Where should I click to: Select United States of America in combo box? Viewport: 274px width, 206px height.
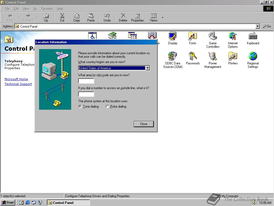(112, 68)
